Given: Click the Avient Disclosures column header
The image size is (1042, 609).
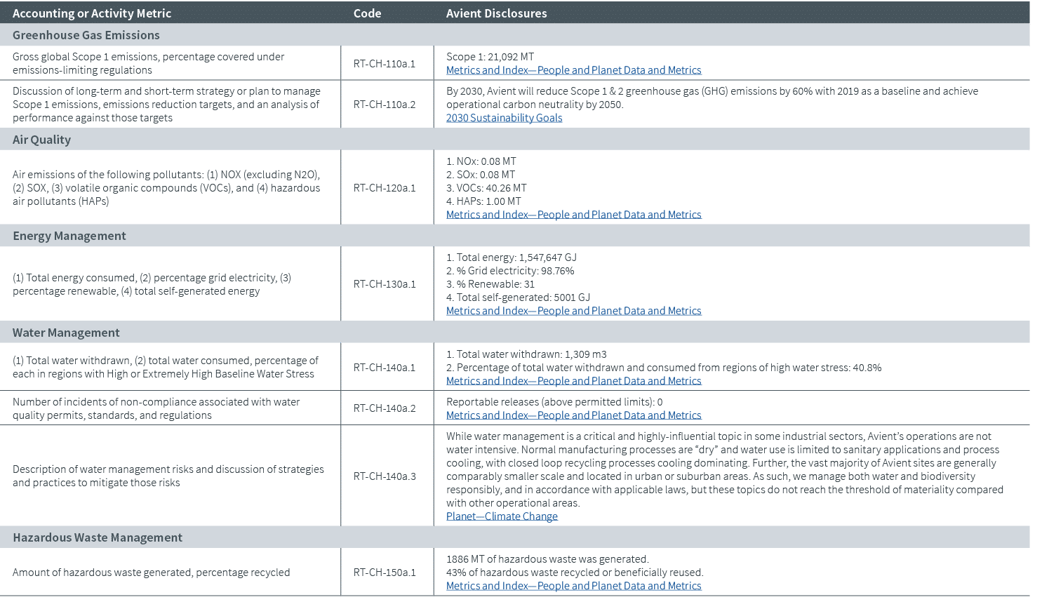Looking at the screenshot, I should coord(496,13).
